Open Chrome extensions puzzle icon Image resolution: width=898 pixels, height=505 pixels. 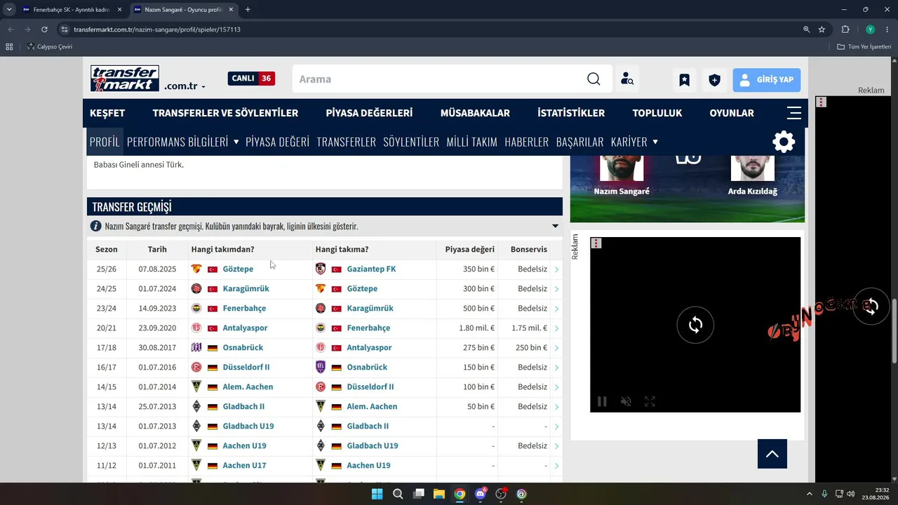pos(845,29)
